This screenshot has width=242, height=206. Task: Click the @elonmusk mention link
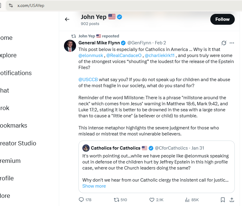(91, 55)
